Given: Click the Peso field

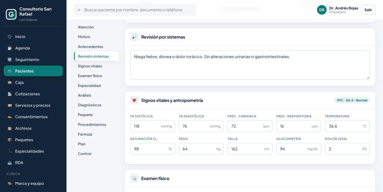Looking at the screenshot, I should [201, 149].
